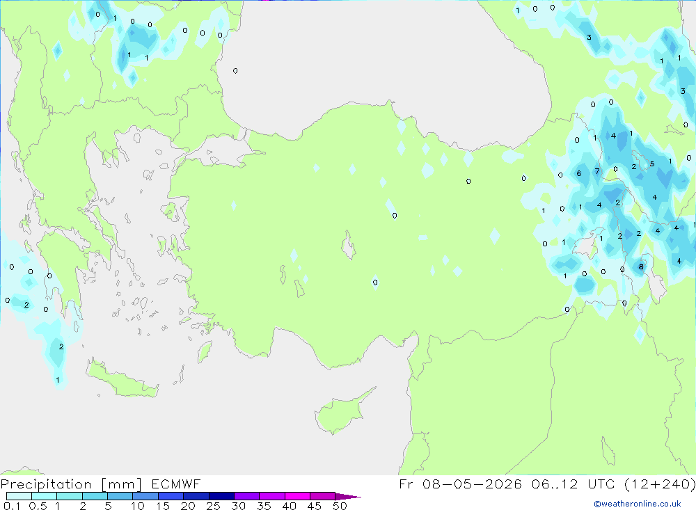Image resolution: width=696 pixels, height=510 pixels.
Task: Click the medium blue 10–15 legend swatch
Action: click(145, 496)
